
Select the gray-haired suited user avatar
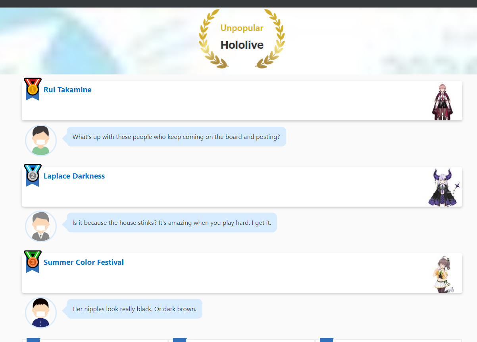pos(41,226)
